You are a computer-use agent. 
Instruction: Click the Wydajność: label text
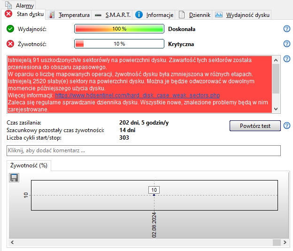32,29
